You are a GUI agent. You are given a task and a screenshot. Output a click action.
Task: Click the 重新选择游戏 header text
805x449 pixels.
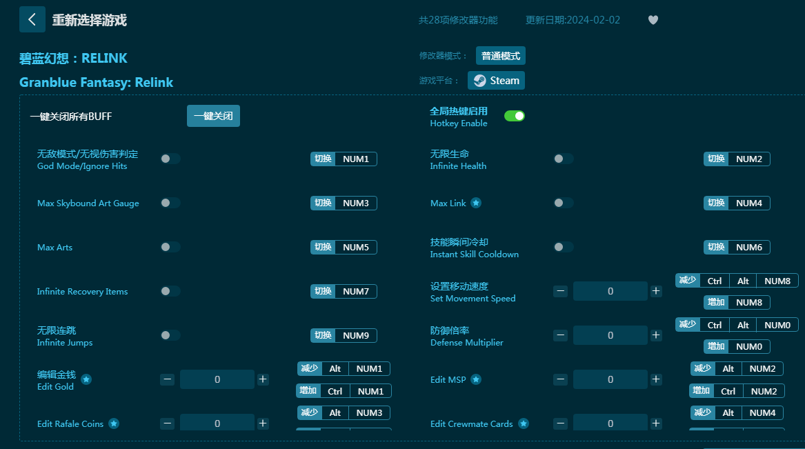[x=90, y=20]
